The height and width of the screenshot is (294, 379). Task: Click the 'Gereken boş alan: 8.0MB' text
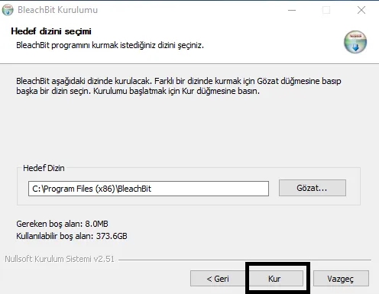click(62, 224)
